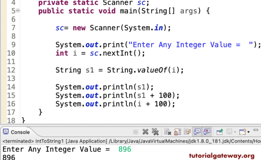Minimize the Console view panel
The image size is (261, 160).
256,130
